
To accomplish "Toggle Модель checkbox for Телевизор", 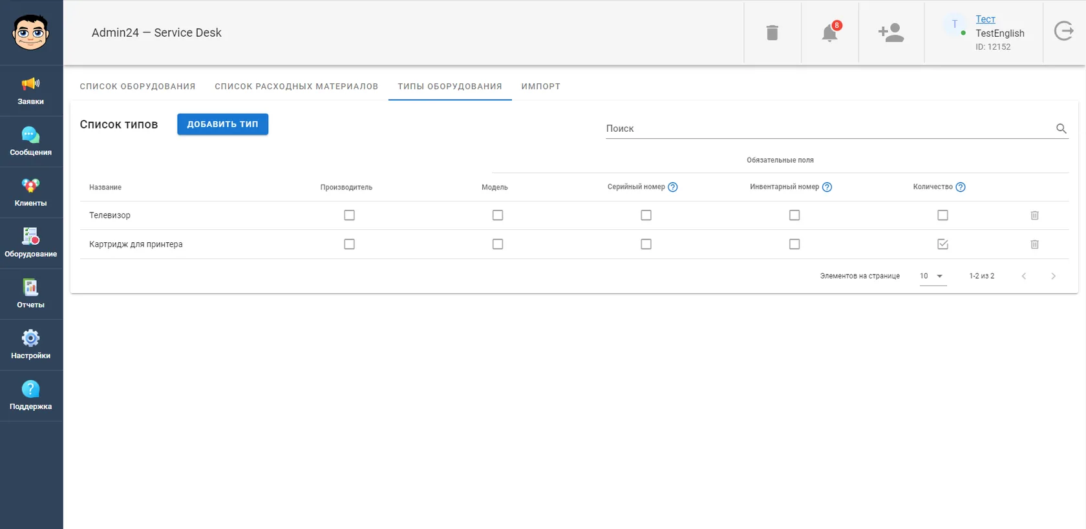I will (498, 215).
